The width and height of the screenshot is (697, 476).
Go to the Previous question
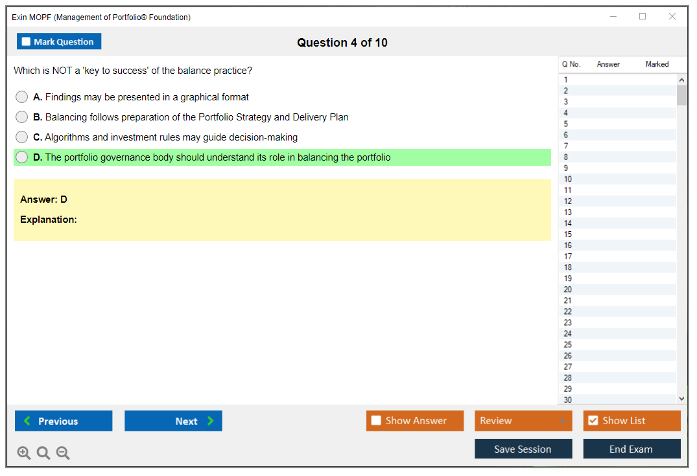[x=64, y=421]
